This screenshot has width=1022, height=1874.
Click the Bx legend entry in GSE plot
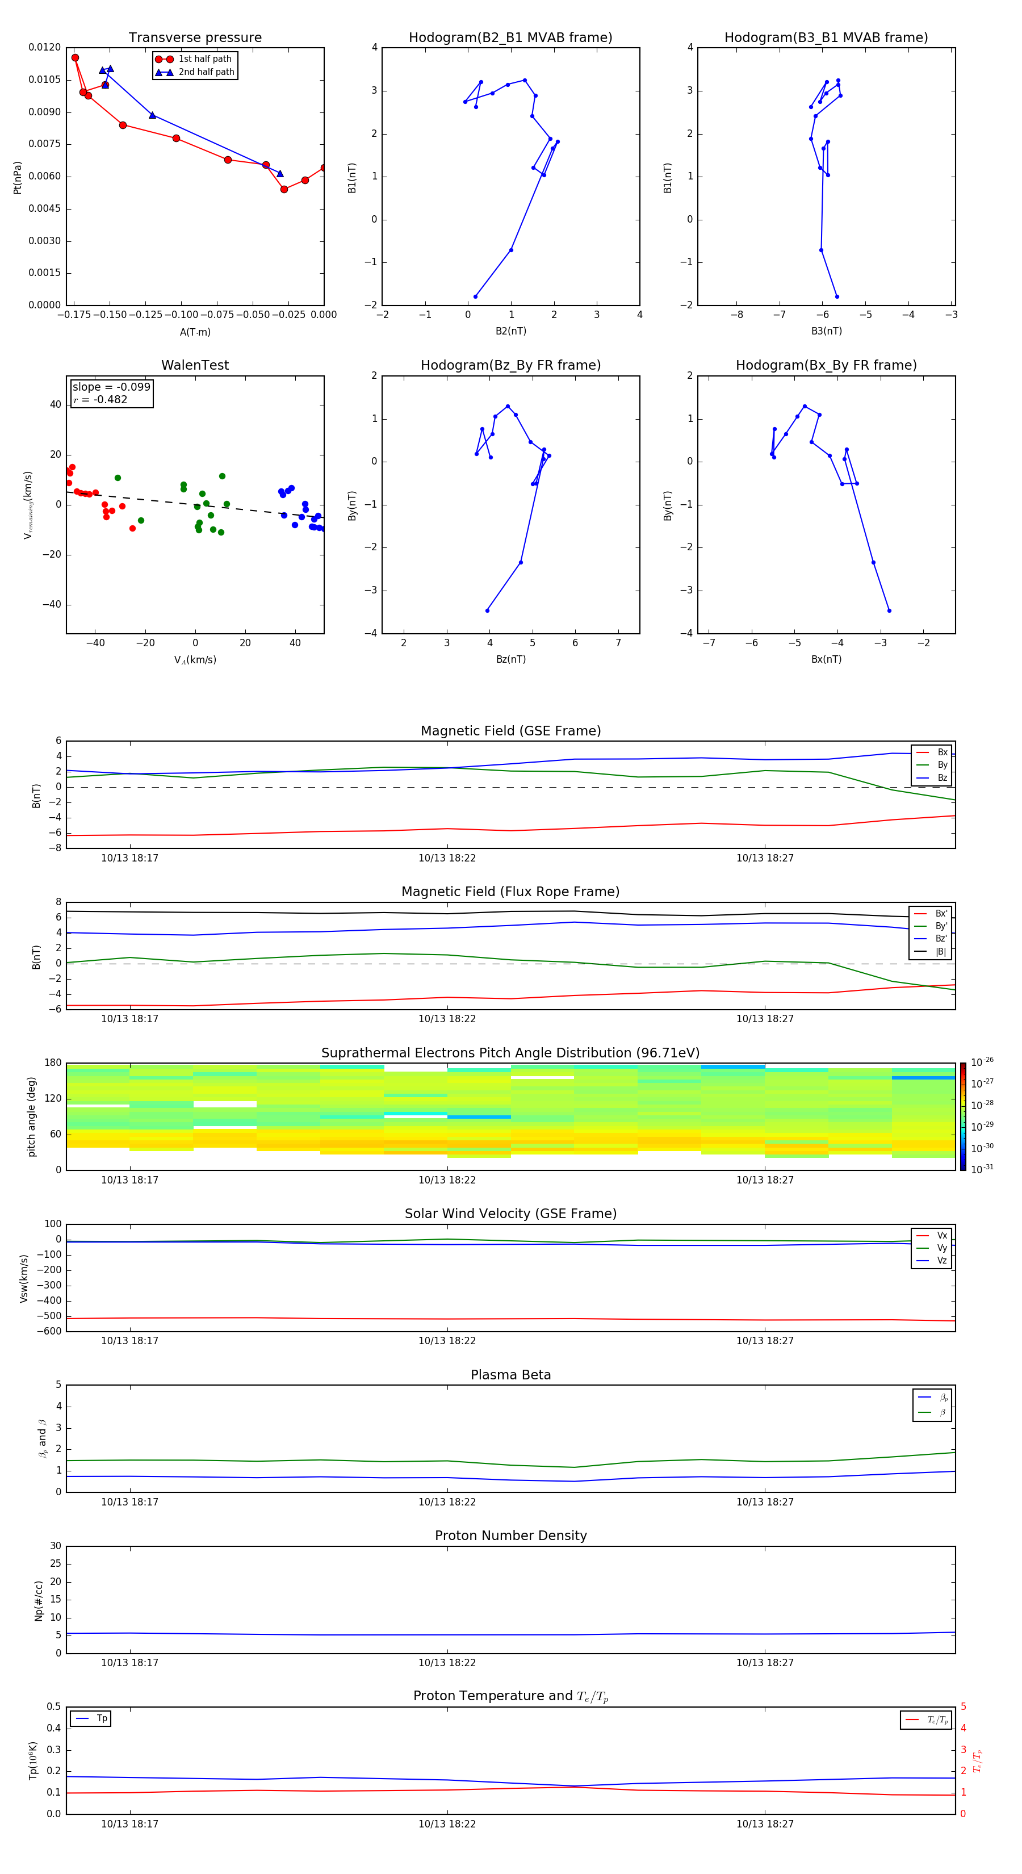pyautogui.click(x=932, y=752)
